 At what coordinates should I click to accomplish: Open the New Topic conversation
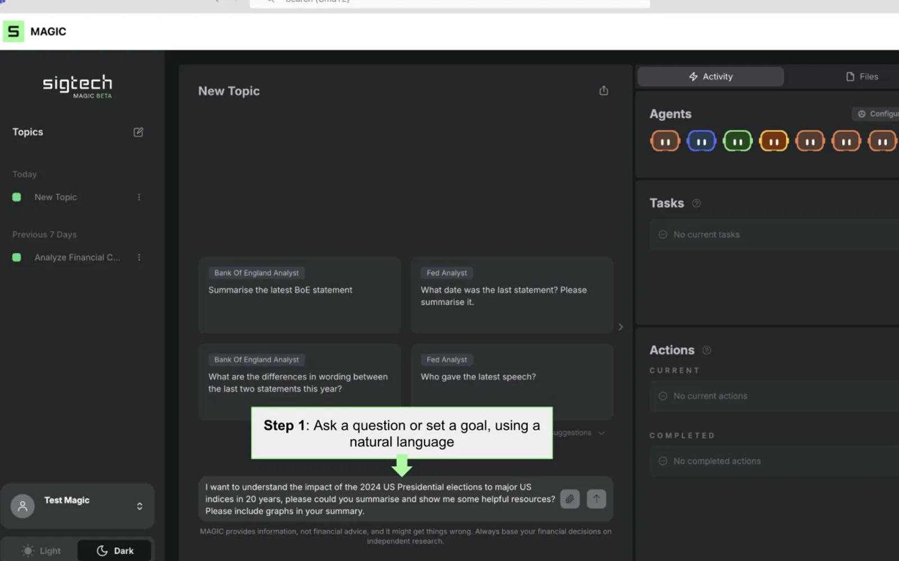(x=56, y=197)
